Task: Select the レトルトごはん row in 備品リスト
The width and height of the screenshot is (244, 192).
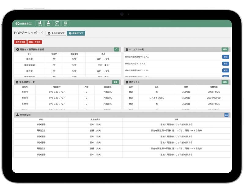Action: [176, 98]
